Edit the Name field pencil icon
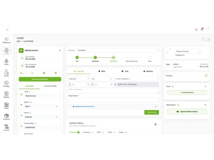The height and width of the screenshot is (160, 214). click(30, 92)
